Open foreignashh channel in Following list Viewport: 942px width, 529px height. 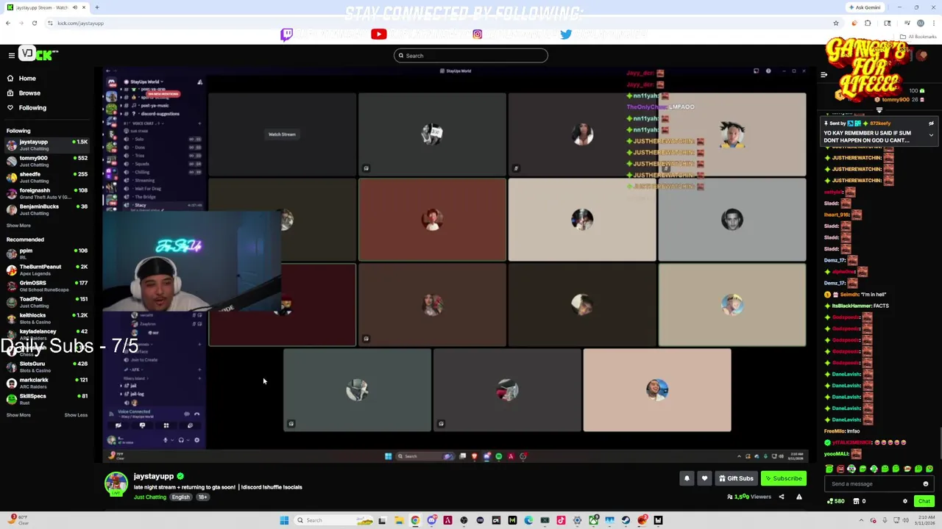tap(46, 193)
